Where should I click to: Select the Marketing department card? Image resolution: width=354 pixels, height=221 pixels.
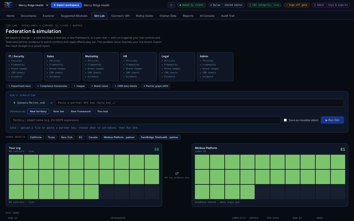point(100,67)
